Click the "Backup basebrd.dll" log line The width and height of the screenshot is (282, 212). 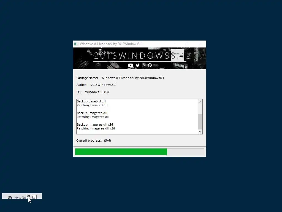point(91,101)
